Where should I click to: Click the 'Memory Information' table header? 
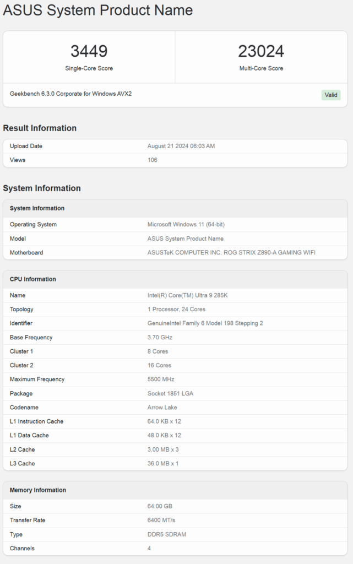coord(175,490)
